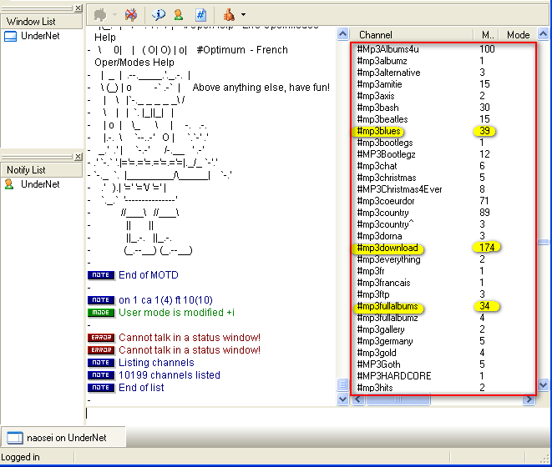
Task: Select the #MP3Christmas4Ever channel row
Action: click(443, 189)
